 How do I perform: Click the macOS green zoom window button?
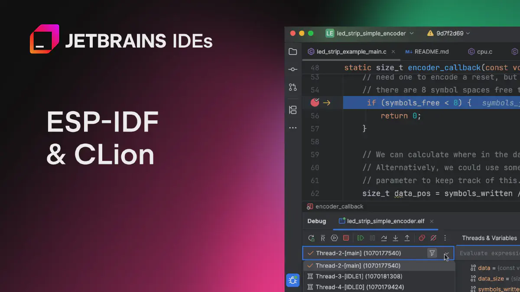coord(311,33)
